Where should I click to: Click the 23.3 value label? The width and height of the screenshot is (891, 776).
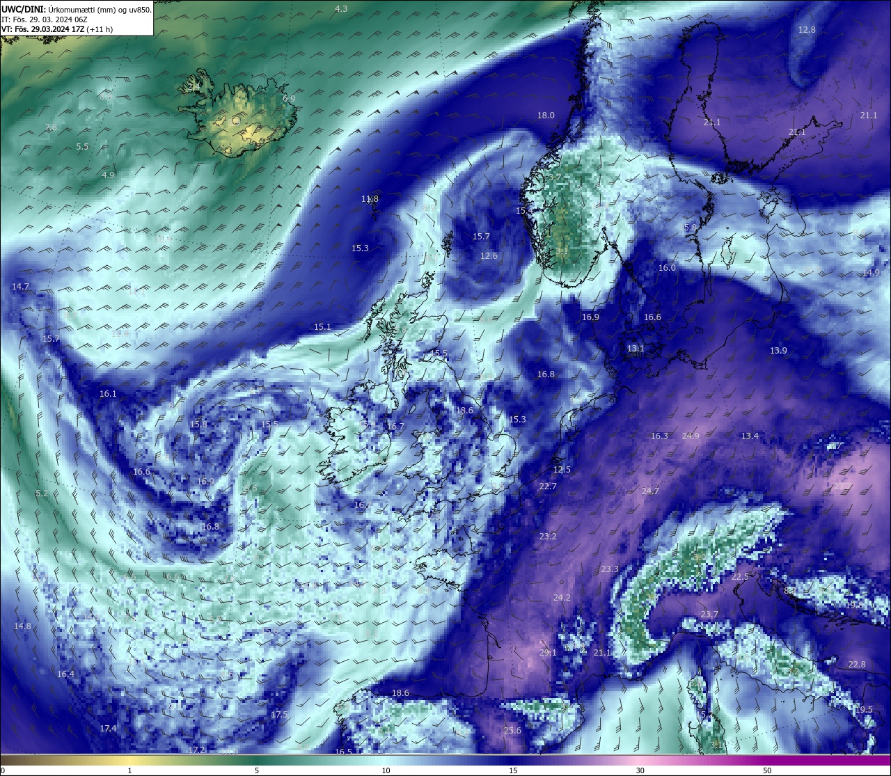(x=610, y=569)
